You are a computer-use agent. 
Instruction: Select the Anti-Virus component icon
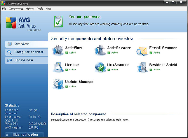tap(58, 50)
